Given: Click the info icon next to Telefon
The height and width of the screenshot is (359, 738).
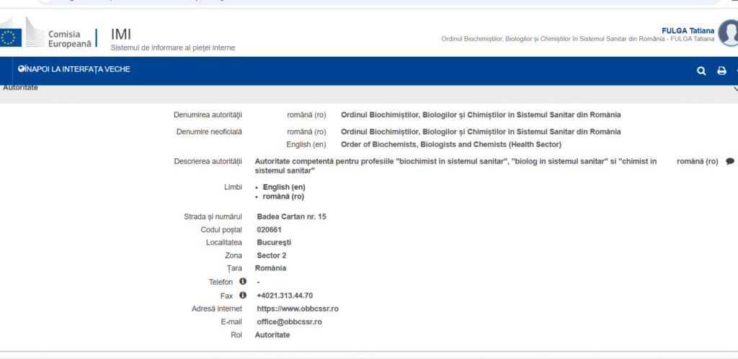Looking at the screenshot, I should tap(243, 281).
